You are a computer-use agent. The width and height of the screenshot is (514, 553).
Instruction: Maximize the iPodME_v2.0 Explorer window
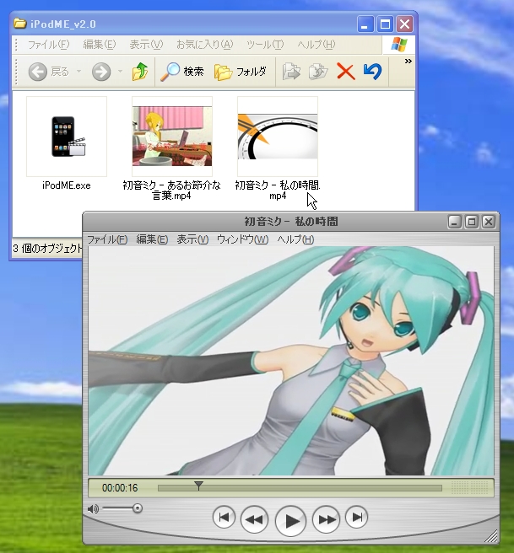[385, 24]
